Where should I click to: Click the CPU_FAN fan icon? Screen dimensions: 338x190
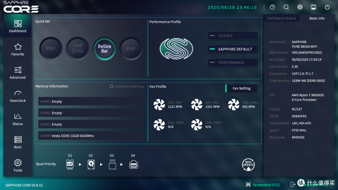click(x=159, y=105)
